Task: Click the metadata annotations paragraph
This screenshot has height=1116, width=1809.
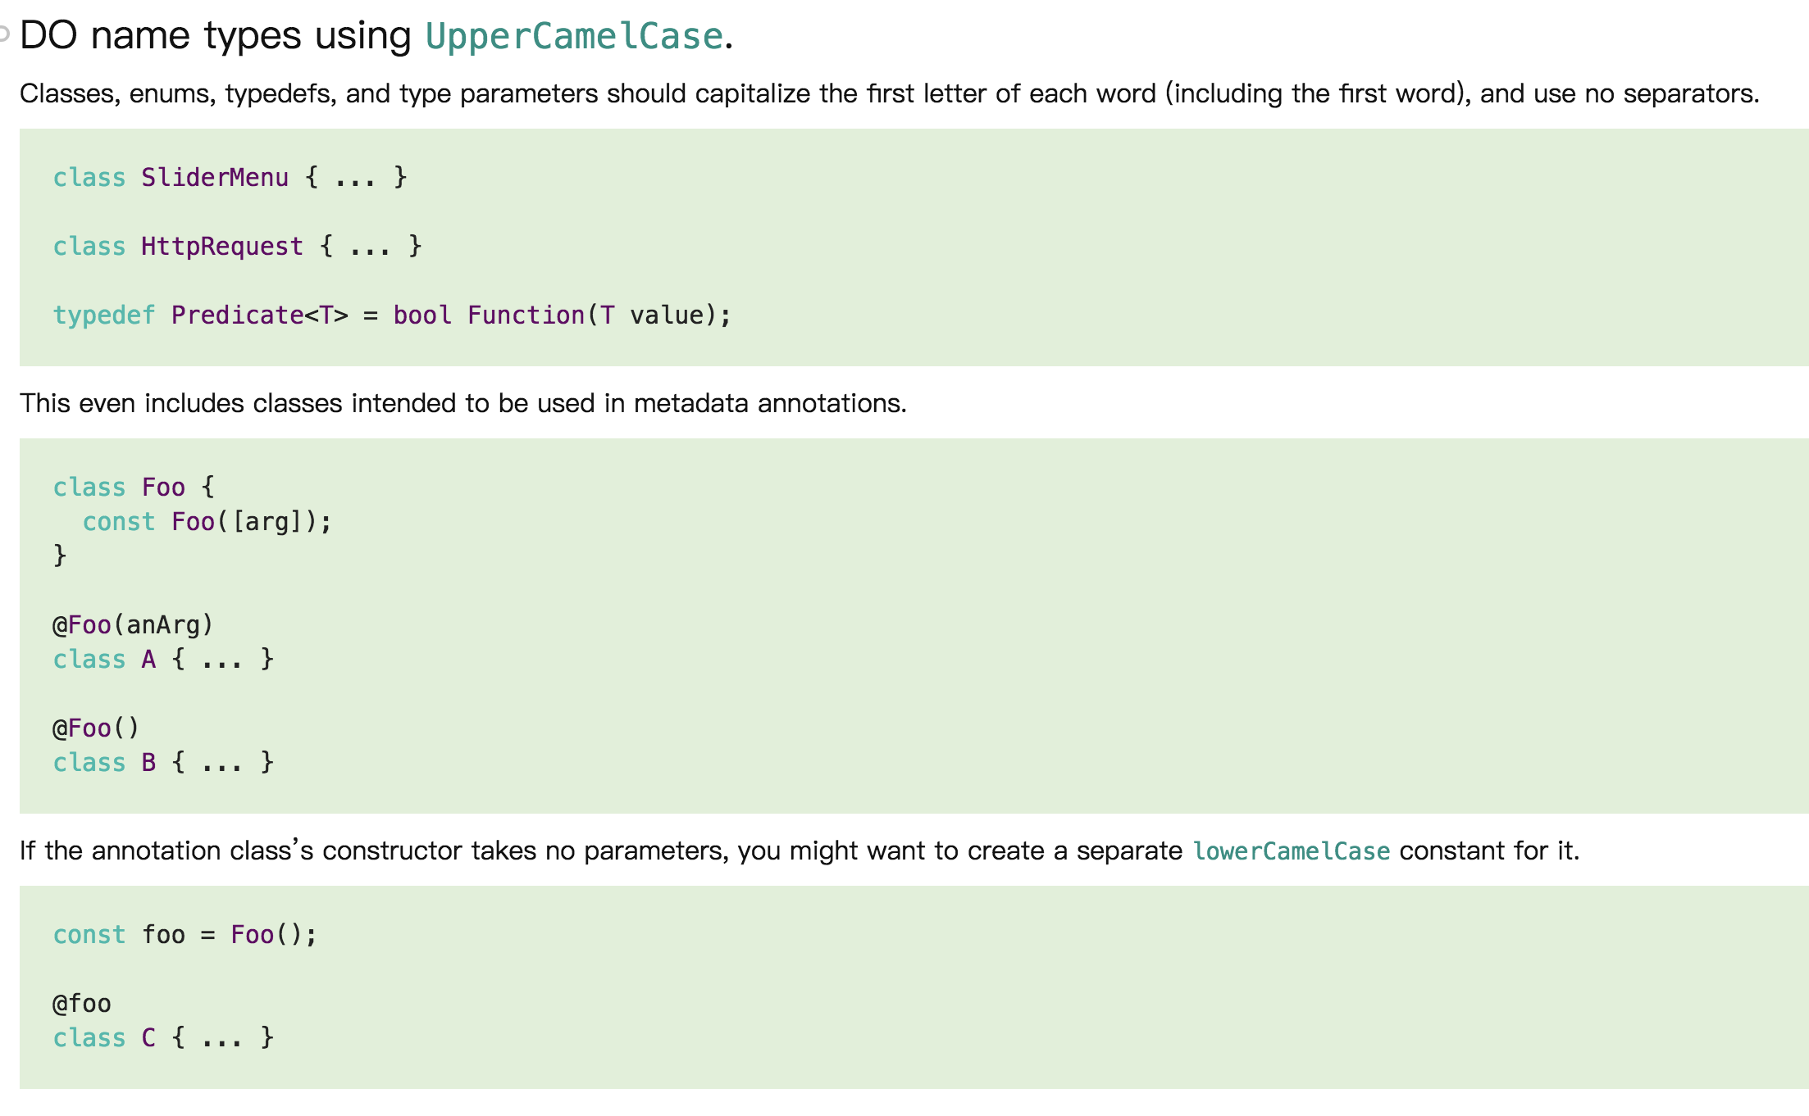Action: [463, 403]
